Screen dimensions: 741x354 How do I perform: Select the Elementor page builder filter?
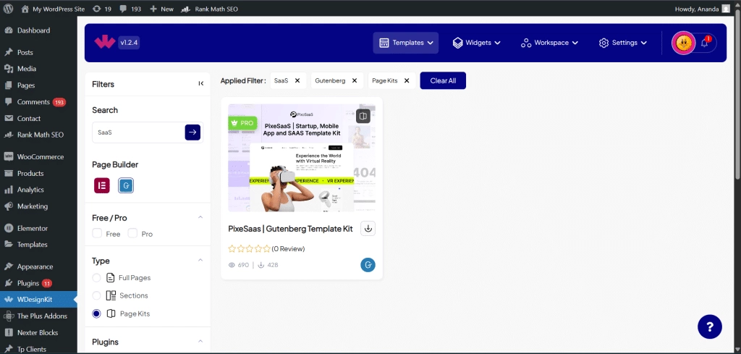click(101, 186)
